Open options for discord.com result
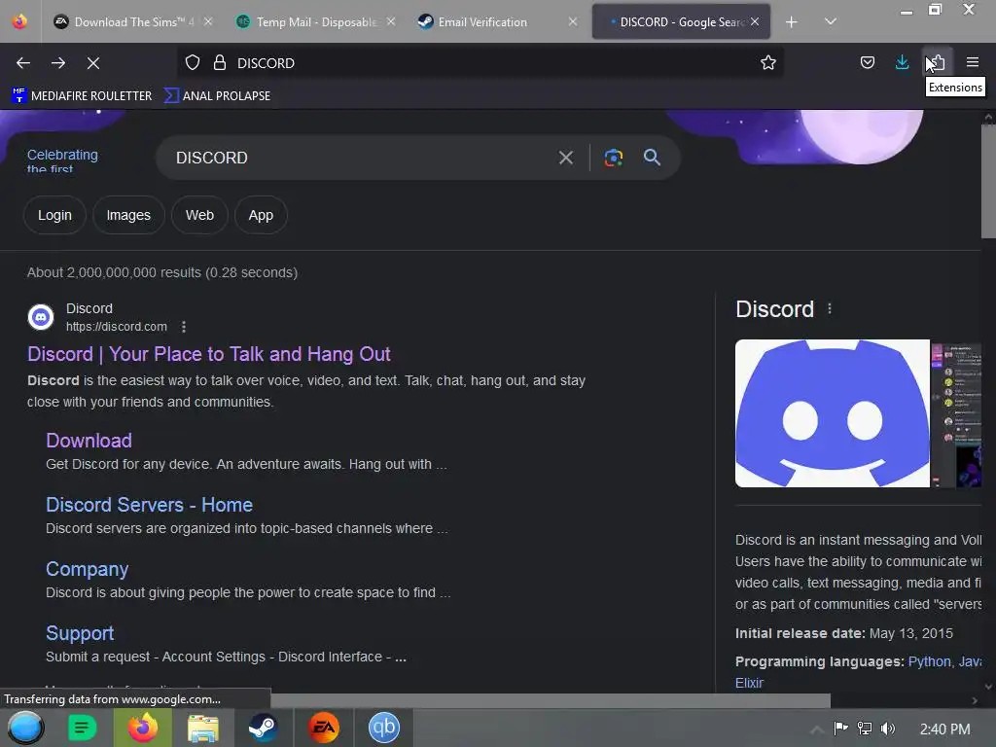996x747 pixels. (x=184, y=327)
